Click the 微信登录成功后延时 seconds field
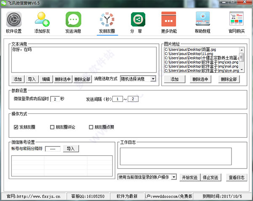 [x=55, y=99]
